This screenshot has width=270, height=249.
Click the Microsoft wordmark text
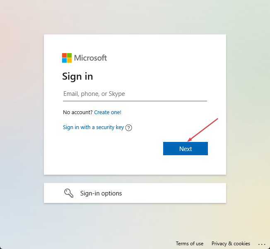[x=90, y=58]
